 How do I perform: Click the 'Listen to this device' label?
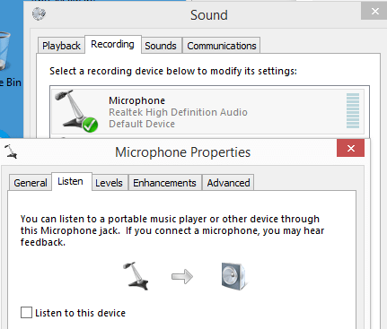[x=80, y=313]
